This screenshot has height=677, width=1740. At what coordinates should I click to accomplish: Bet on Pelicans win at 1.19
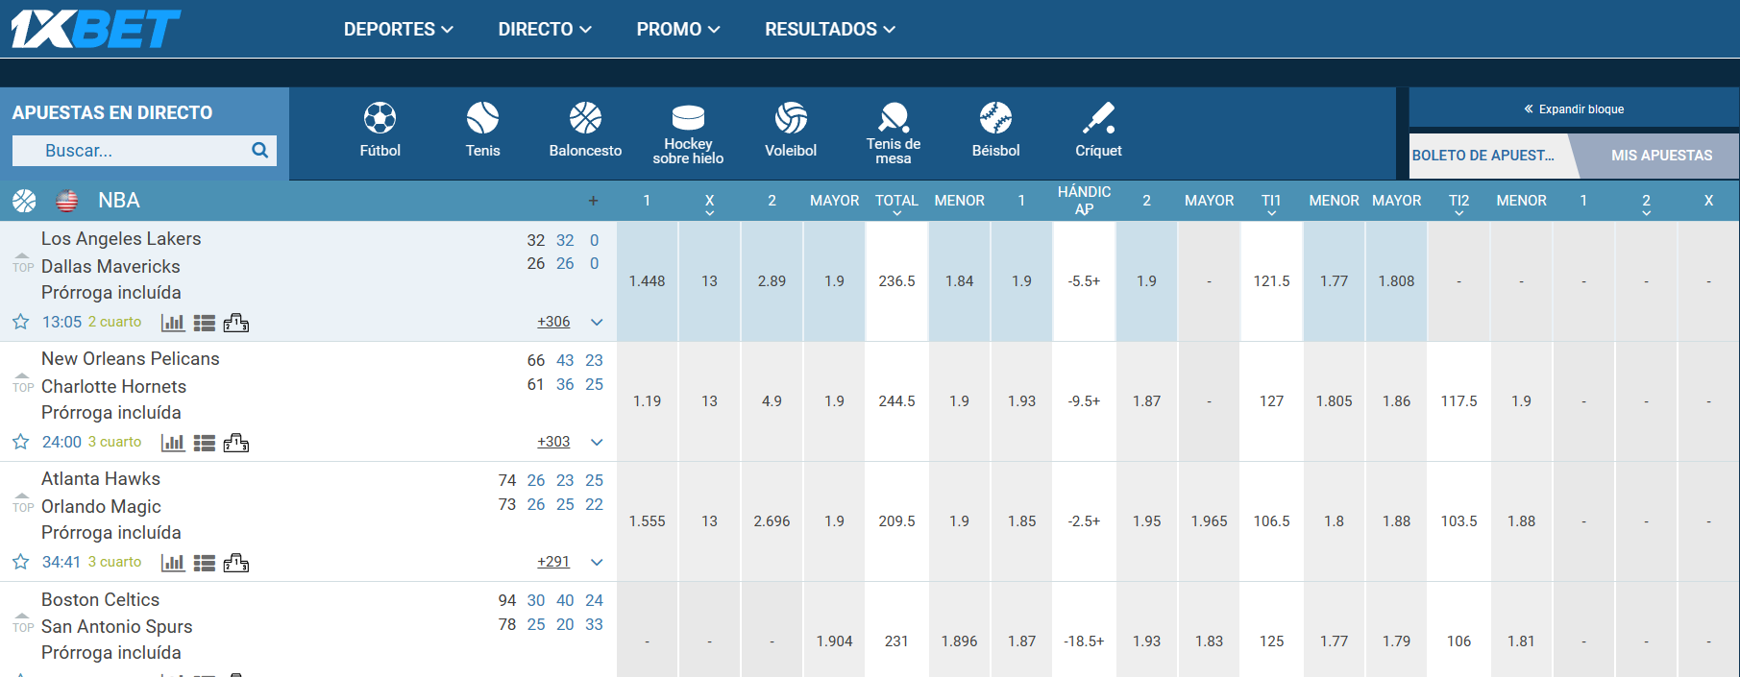tap(647, 401)
